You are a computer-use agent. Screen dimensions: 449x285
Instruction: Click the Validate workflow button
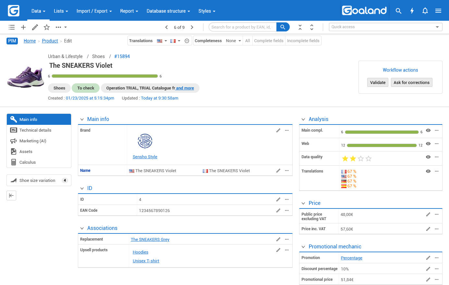click(x=378, y=82)
